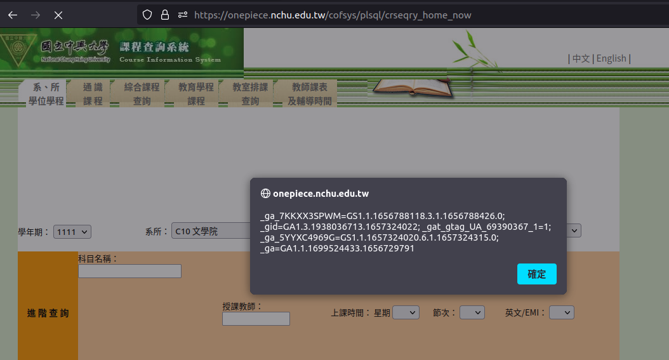This screenshot has width=669, height=360.
Task: Switch language to 中文
Action: tap(581, 58)
